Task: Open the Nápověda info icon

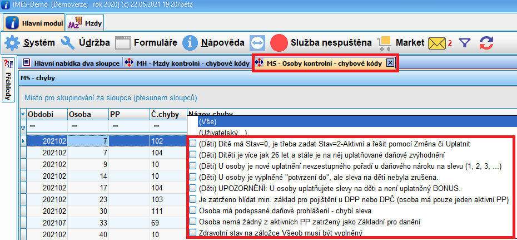Action: [x=190, y=43]
